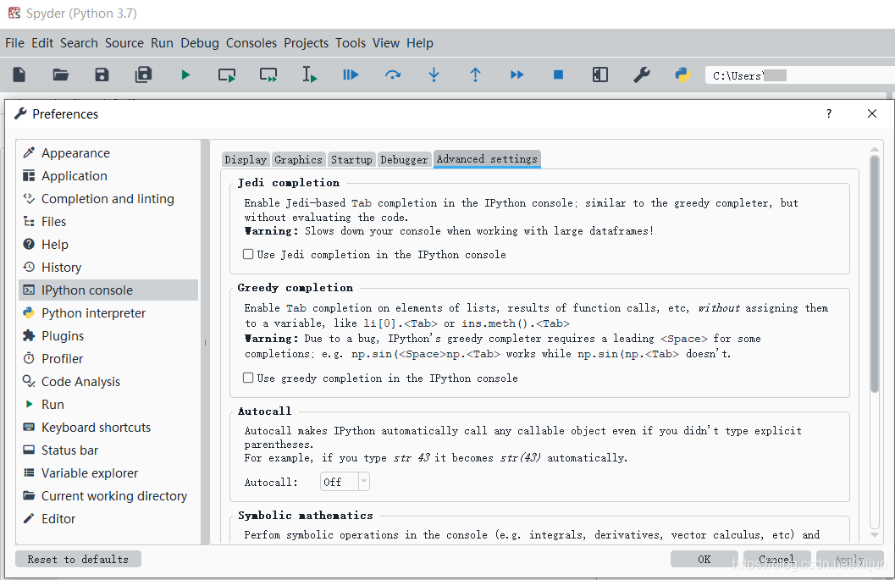The width and height of the screenshot is (895, 580).
Task: Click the Cancel button
Action: (776, 559)
